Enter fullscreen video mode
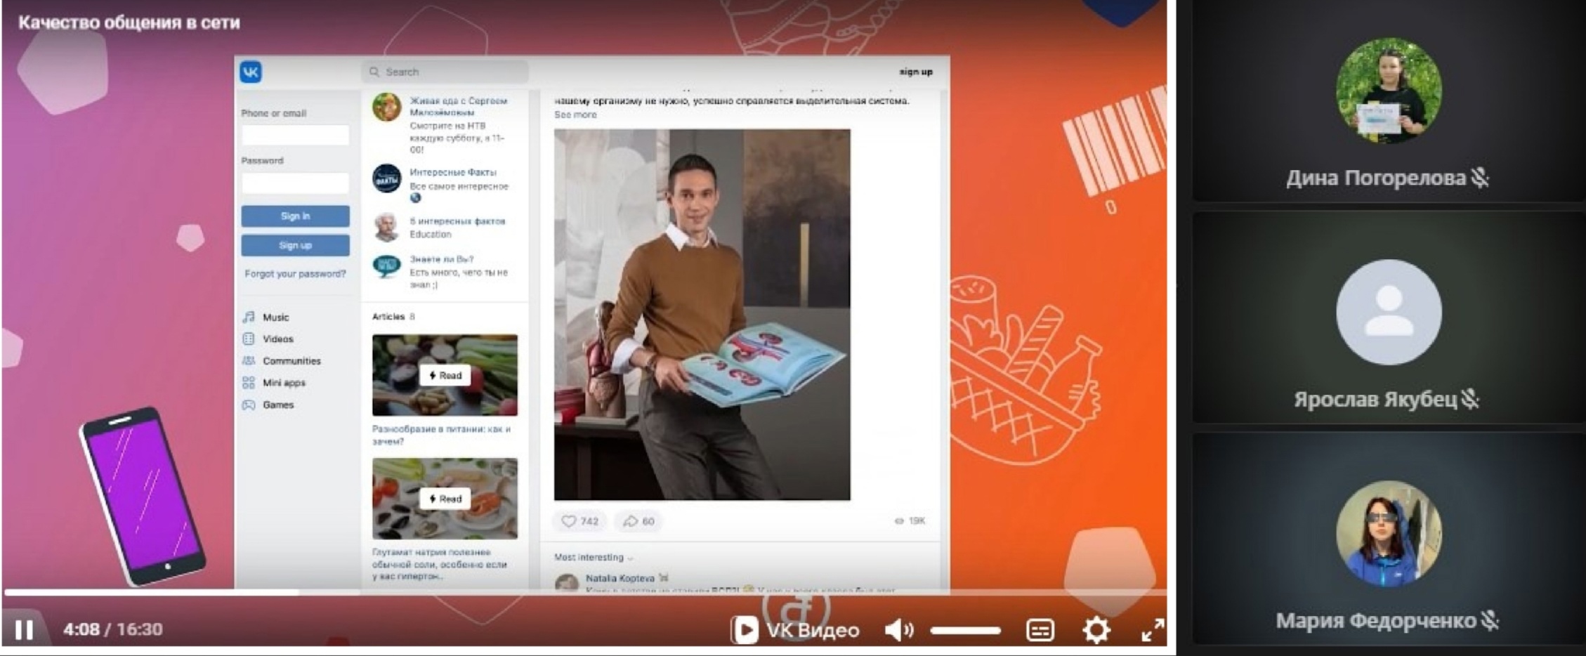The height and width of the screenshot is (656, 1586). (x=1153, y=630)
